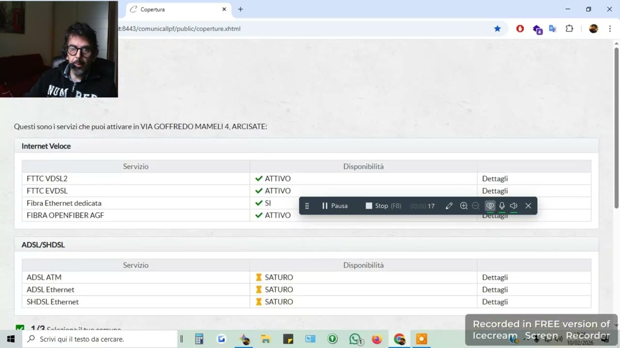Open Dettagli for FTTC VDSL2

point(495,179)
